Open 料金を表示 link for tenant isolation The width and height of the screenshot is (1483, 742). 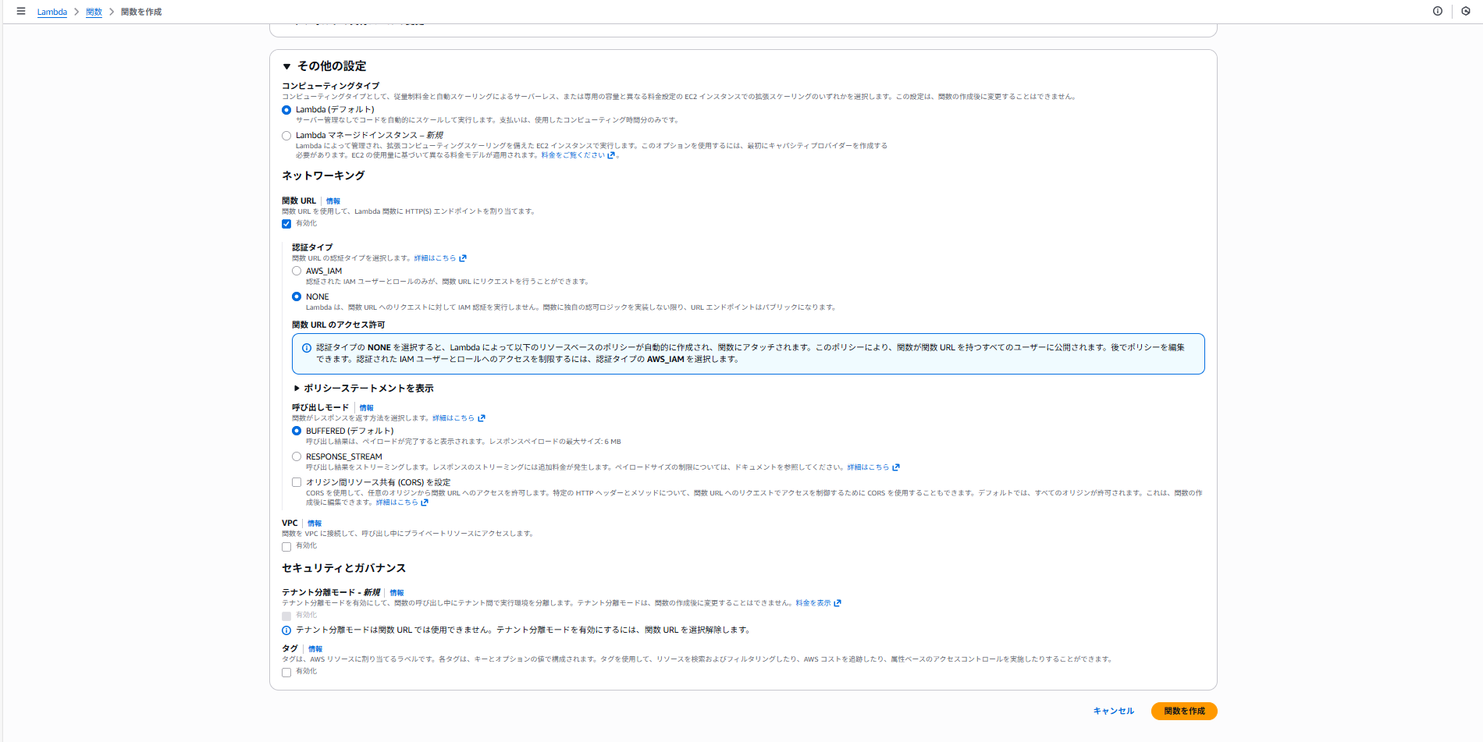pyautogui.click(x=818, y=603)
